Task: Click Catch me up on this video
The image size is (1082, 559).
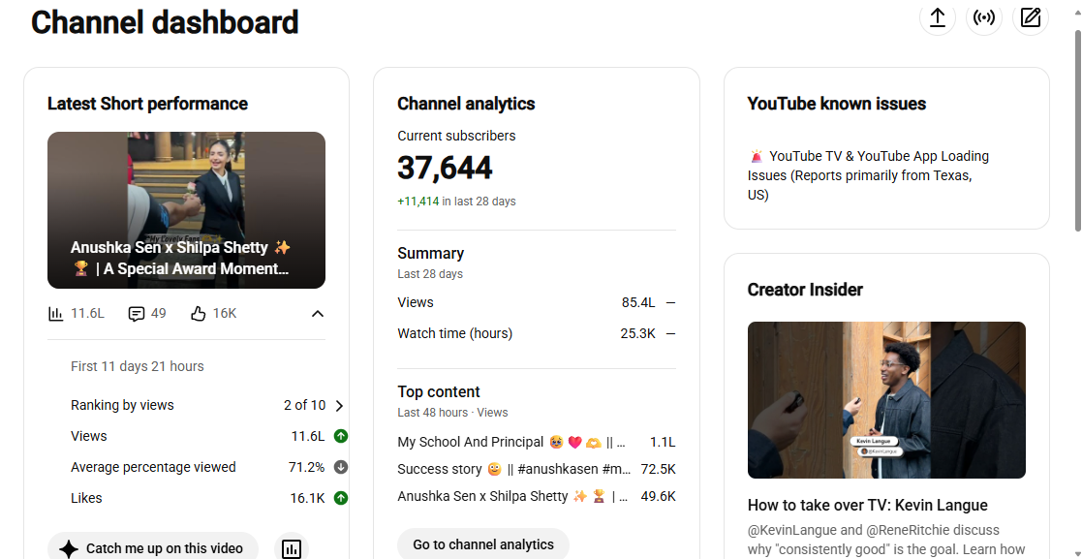Action: click(153, 548)
